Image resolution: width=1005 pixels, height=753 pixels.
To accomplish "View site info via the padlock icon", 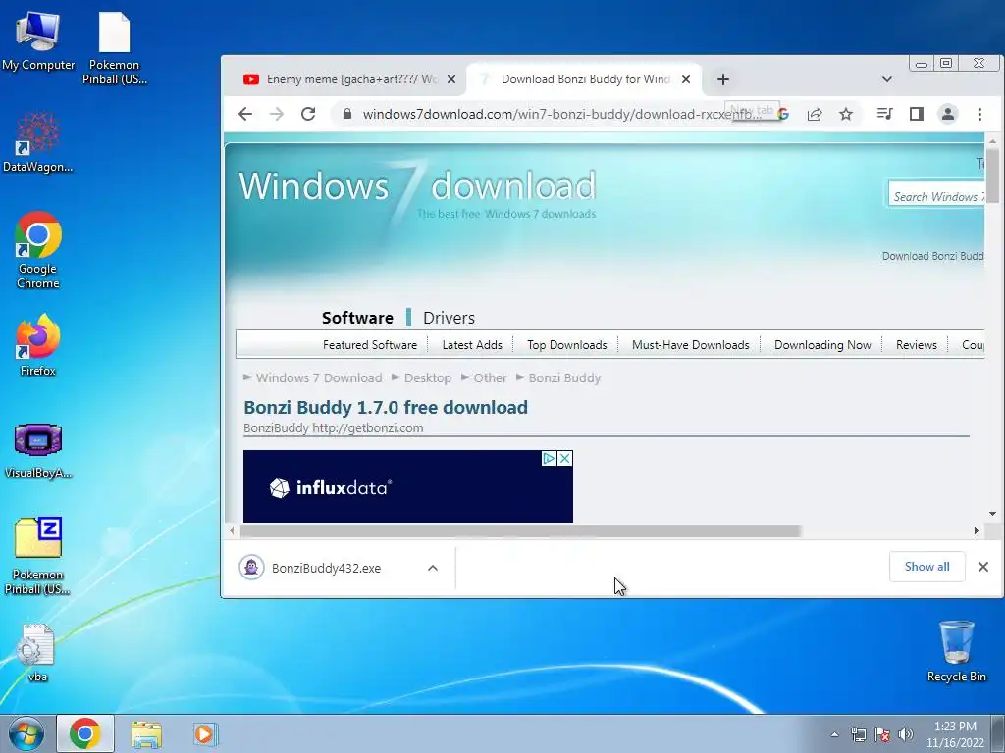I will coord(347,114).
